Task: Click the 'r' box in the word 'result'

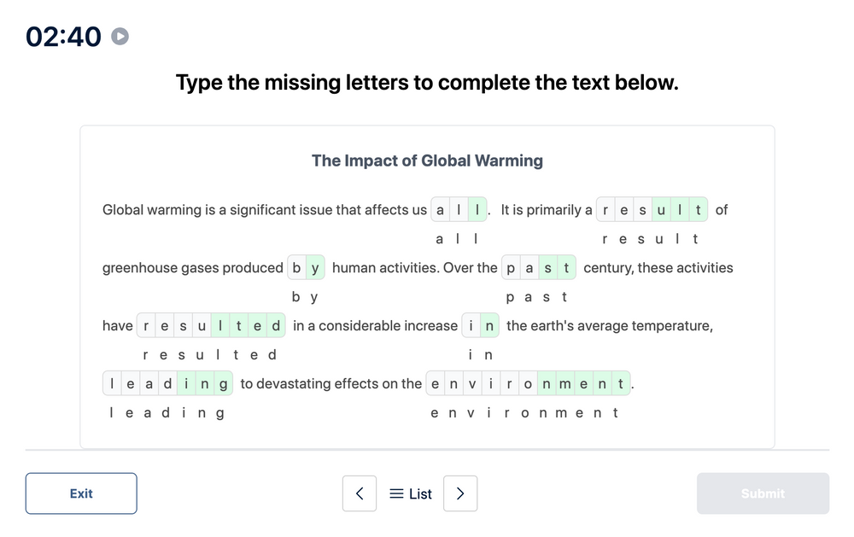Action: click(x=605, y=209)
